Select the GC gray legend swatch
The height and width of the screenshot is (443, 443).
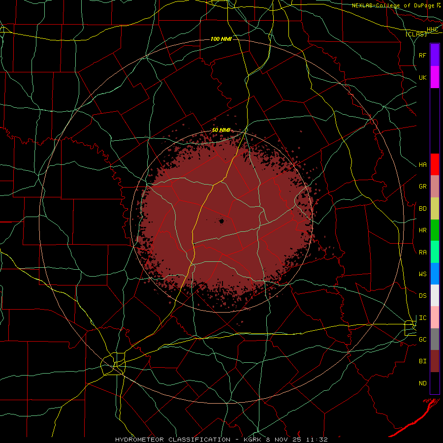[x=435, y=339]
